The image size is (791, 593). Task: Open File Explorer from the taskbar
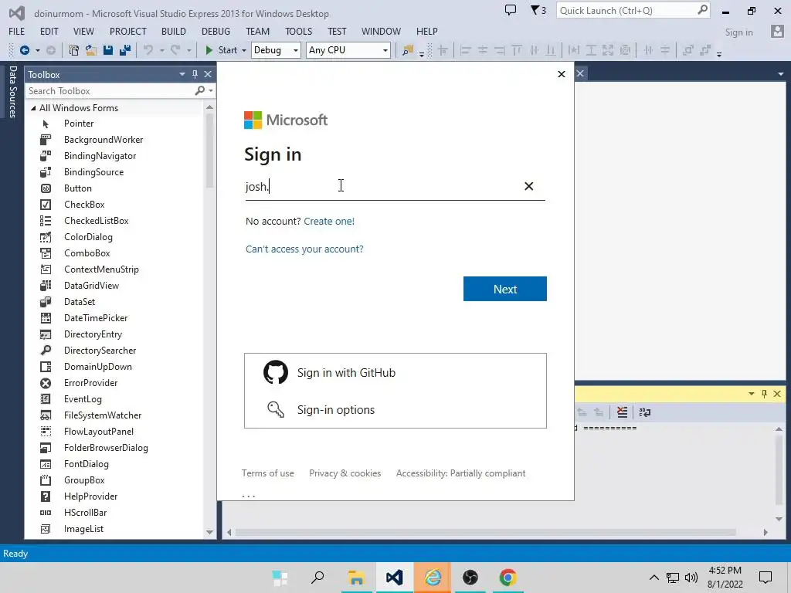click(357, 578)
